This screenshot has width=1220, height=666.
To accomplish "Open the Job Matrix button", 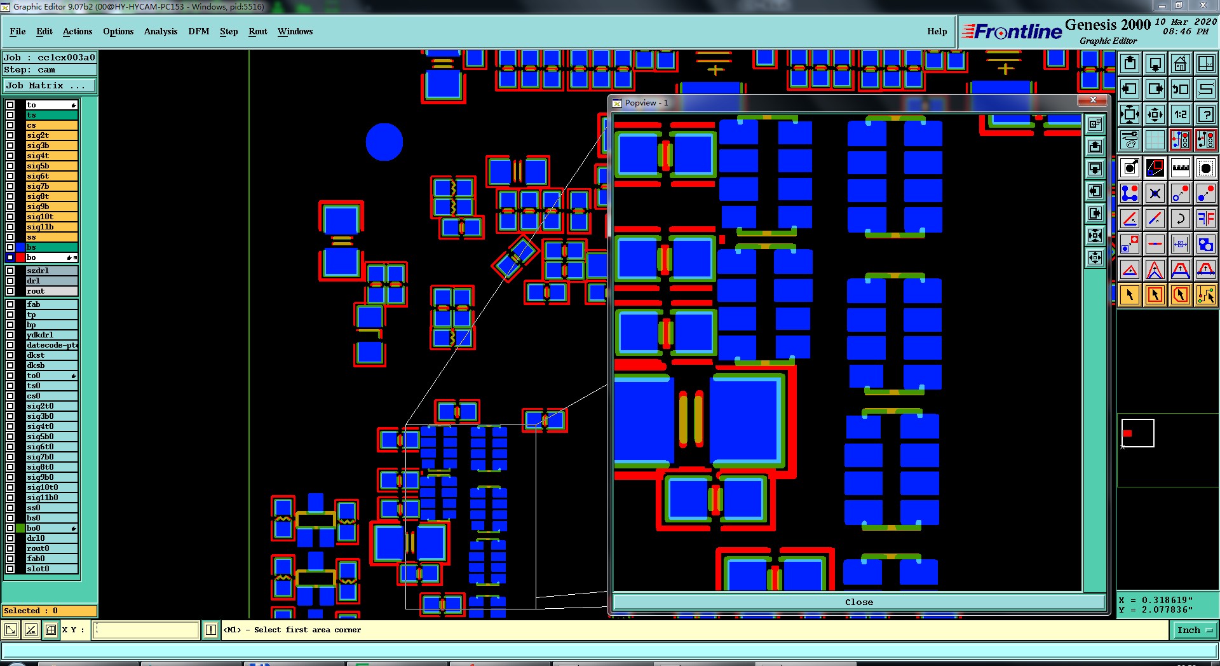I will (50, 85).
